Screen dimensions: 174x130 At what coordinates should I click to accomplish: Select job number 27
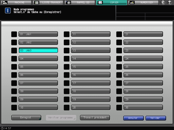pos(143,83)
